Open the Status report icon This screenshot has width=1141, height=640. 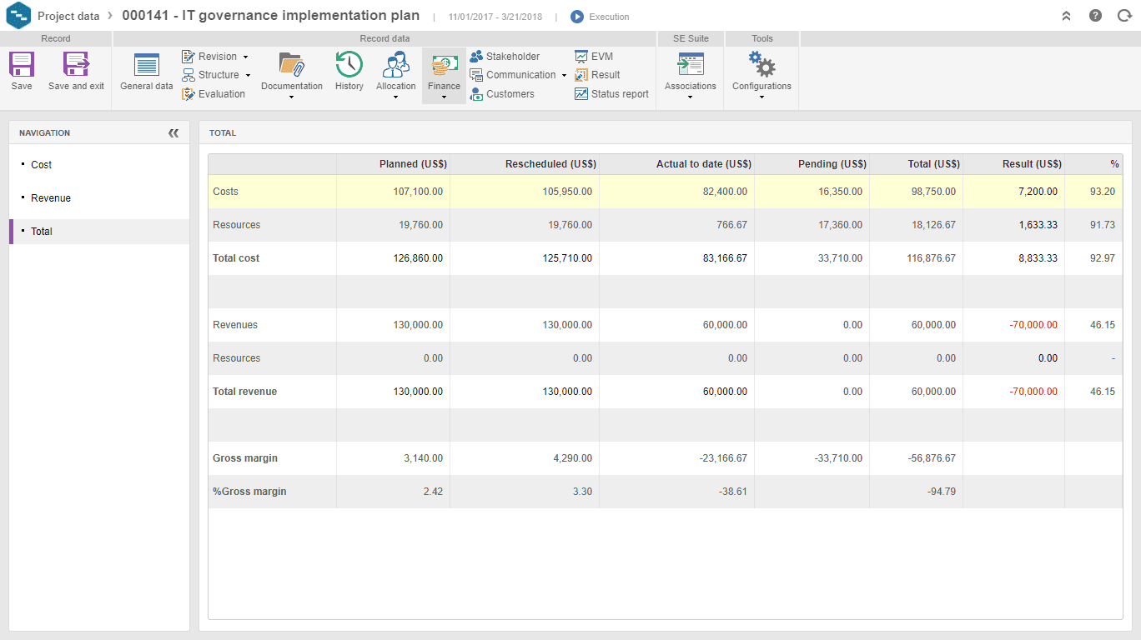(581, 94)
